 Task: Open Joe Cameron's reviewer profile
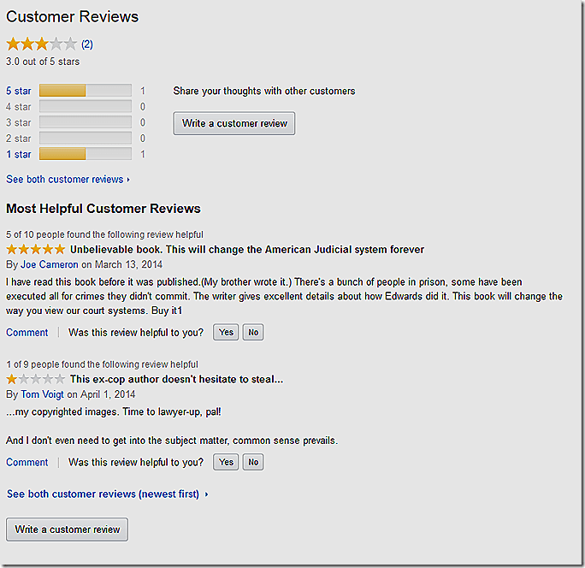click(49, 265)
